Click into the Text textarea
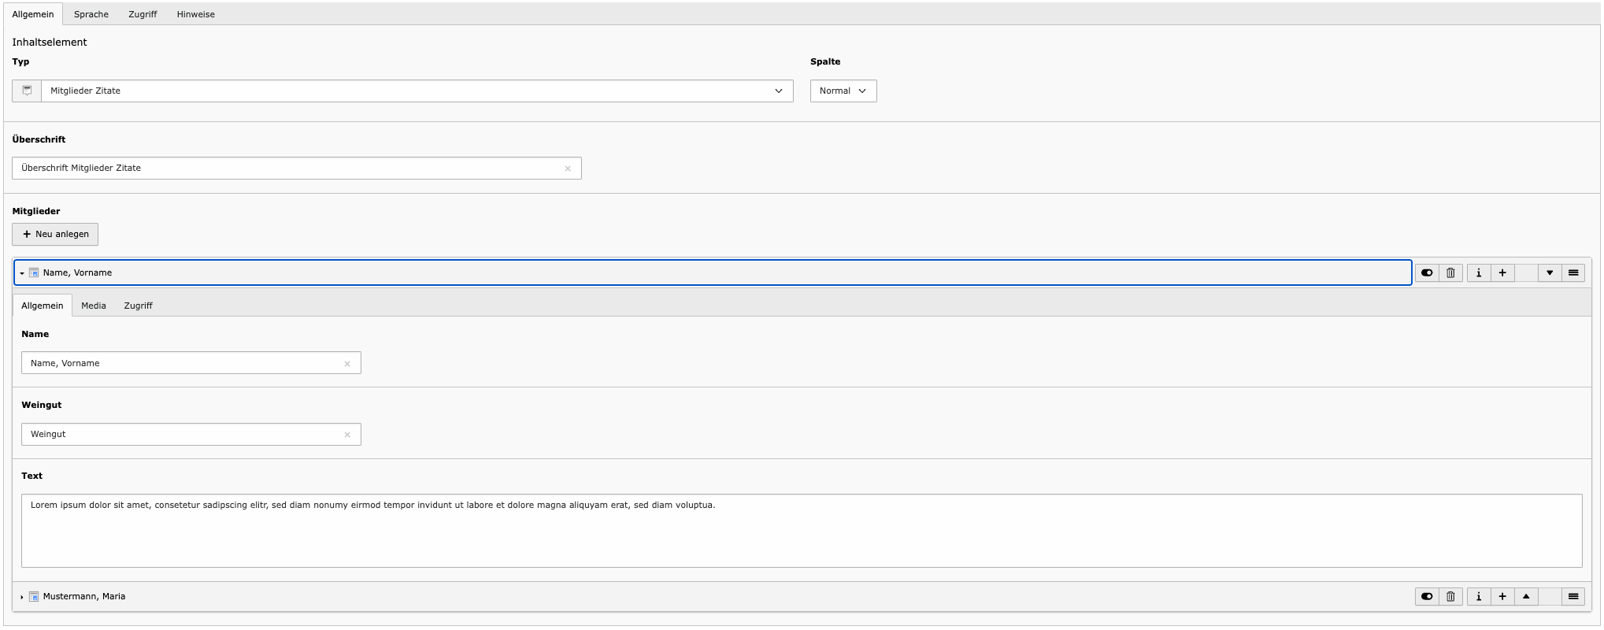This screenshot has height=630, width=1604. point(801,531)
